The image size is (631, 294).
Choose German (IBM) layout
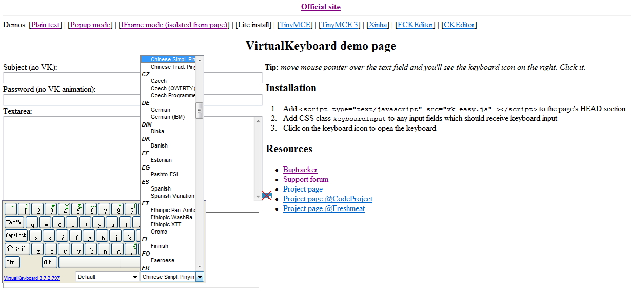tap(168, 117)
